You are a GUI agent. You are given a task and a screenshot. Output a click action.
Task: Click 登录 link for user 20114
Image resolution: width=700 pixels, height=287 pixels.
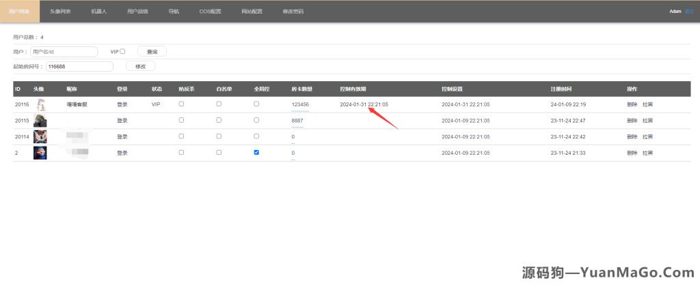click(x=122, y=136)
